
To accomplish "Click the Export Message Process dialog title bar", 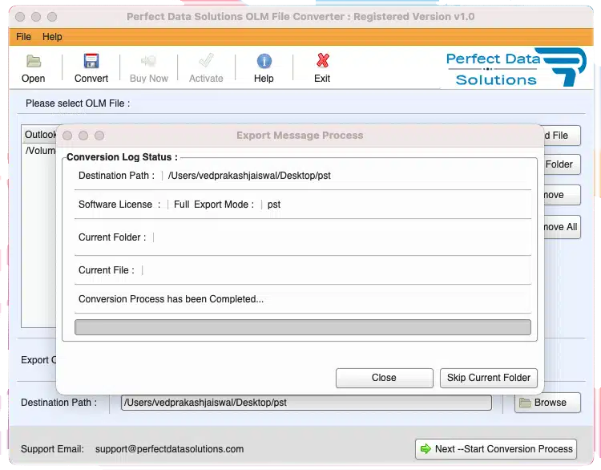I will click(x=300, y=136).
